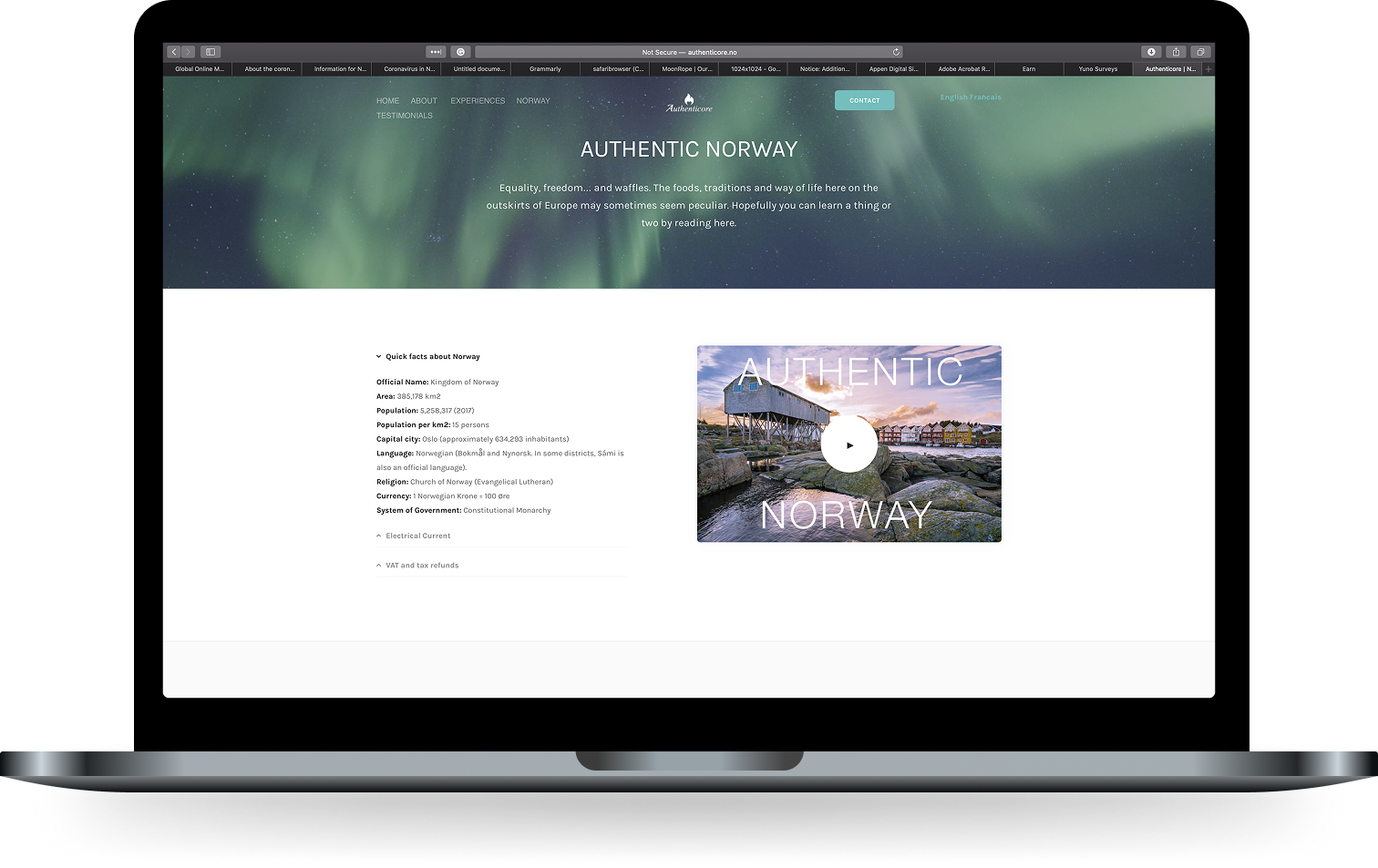Click the back navigation arrow
1378x868 pixels.
[x=173, y=52]
